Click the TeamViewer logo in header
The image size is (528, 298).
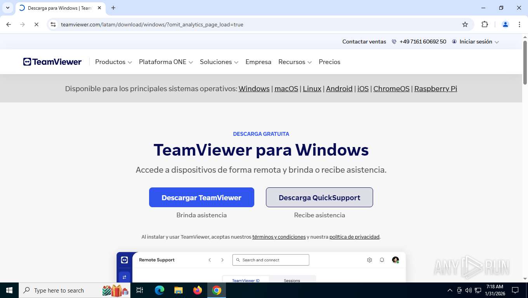click(x=52, y=62)
